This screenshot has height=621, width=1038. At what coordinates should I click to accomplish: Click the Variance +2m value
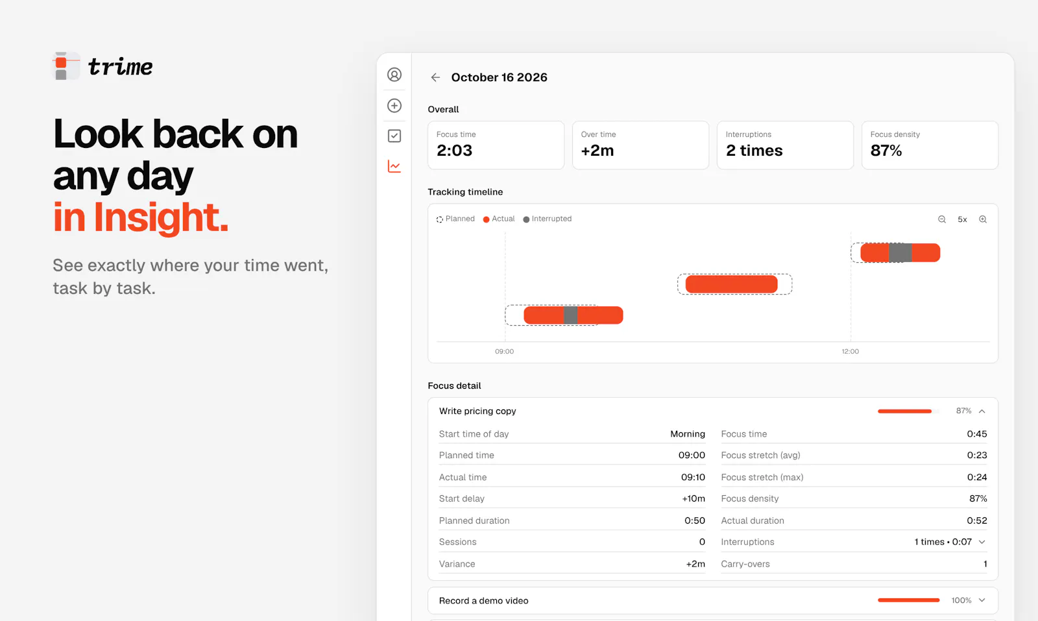(x=695, y=564)
